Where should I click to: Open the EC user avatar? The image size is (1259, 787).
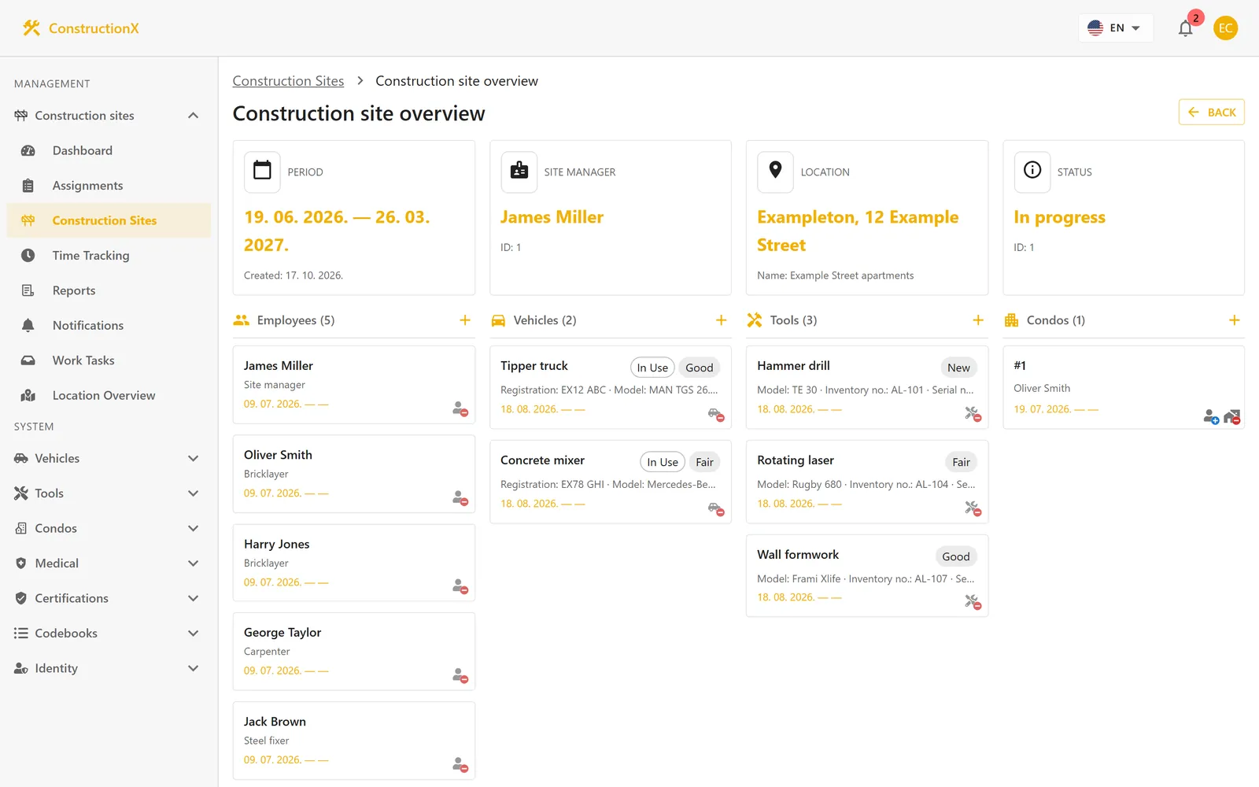(1225, 28)
